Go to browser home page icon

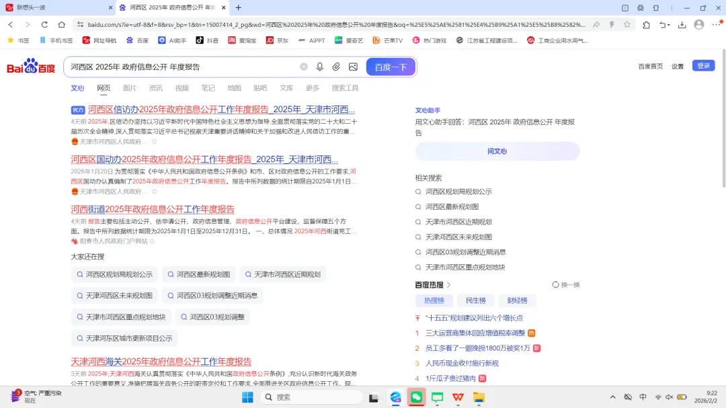coord(62,25)
